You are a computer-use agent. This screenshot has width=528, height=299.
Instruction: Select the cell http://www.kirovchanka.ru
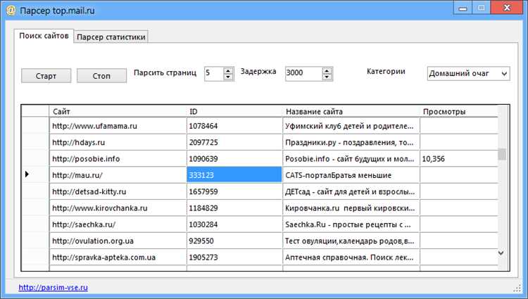(118, 208)
